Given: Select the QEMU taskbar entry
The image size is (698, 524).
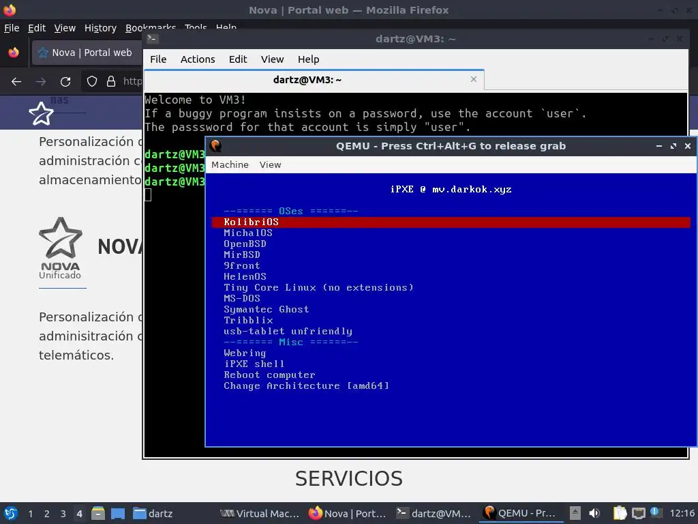Looking at the screenshot, I should [519, 513].
